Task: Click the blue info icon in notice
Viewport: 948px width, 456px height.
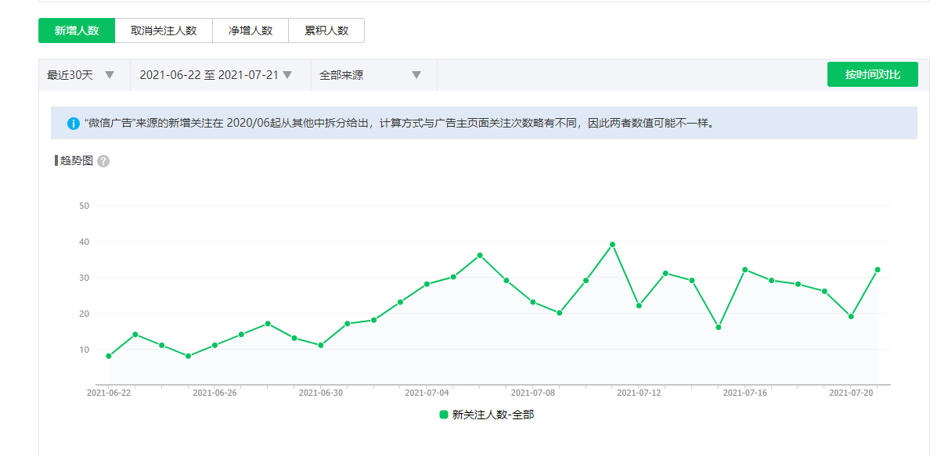Action: pyautogui.click(x=74, y=124)
